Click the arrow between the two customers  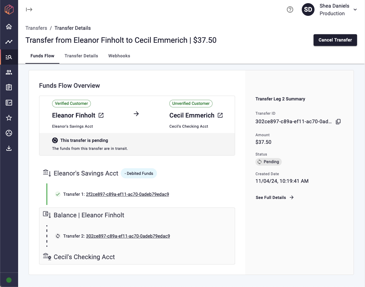click(136, 114)
